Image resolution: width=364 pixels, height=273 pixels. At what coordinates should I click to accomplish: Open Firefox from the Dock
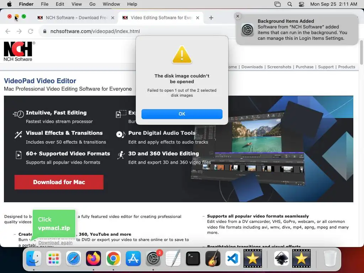pyautogui.click(x=93, y=258)
